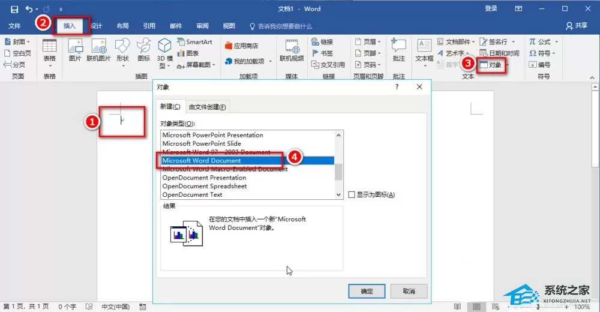The height and width of the screenshot is (312, 600).
Task: Insert a 书签 bookmark
Action: click(x=322, y=53)
